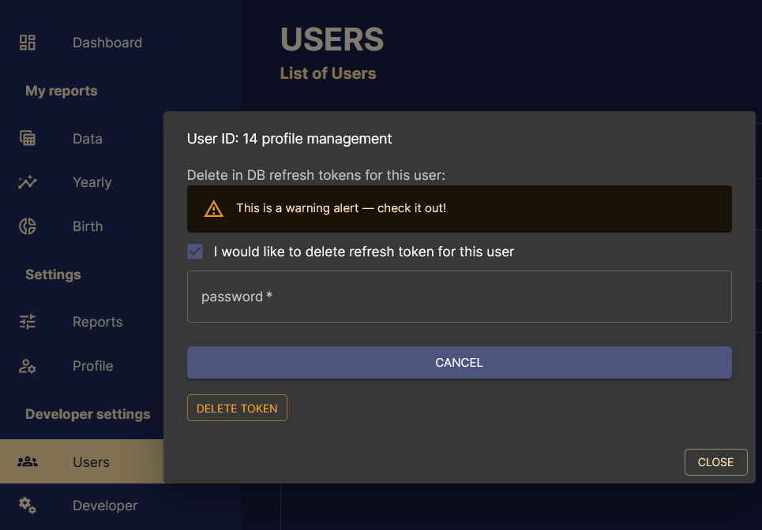This screenshot has width=762, height=530.
Task: Click the Yearly line chart icon
Action: pos(27,182)
